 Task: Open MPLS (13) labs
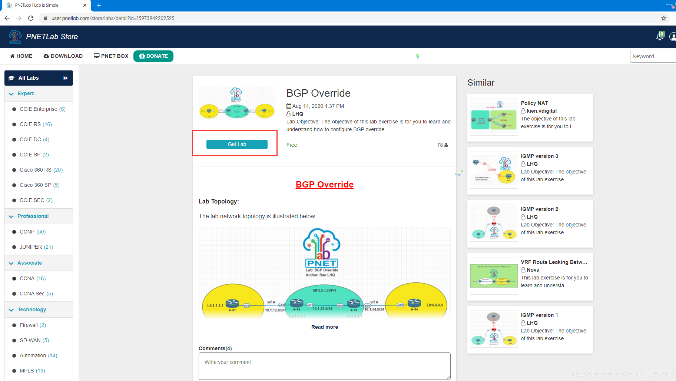tap(32, 371)
